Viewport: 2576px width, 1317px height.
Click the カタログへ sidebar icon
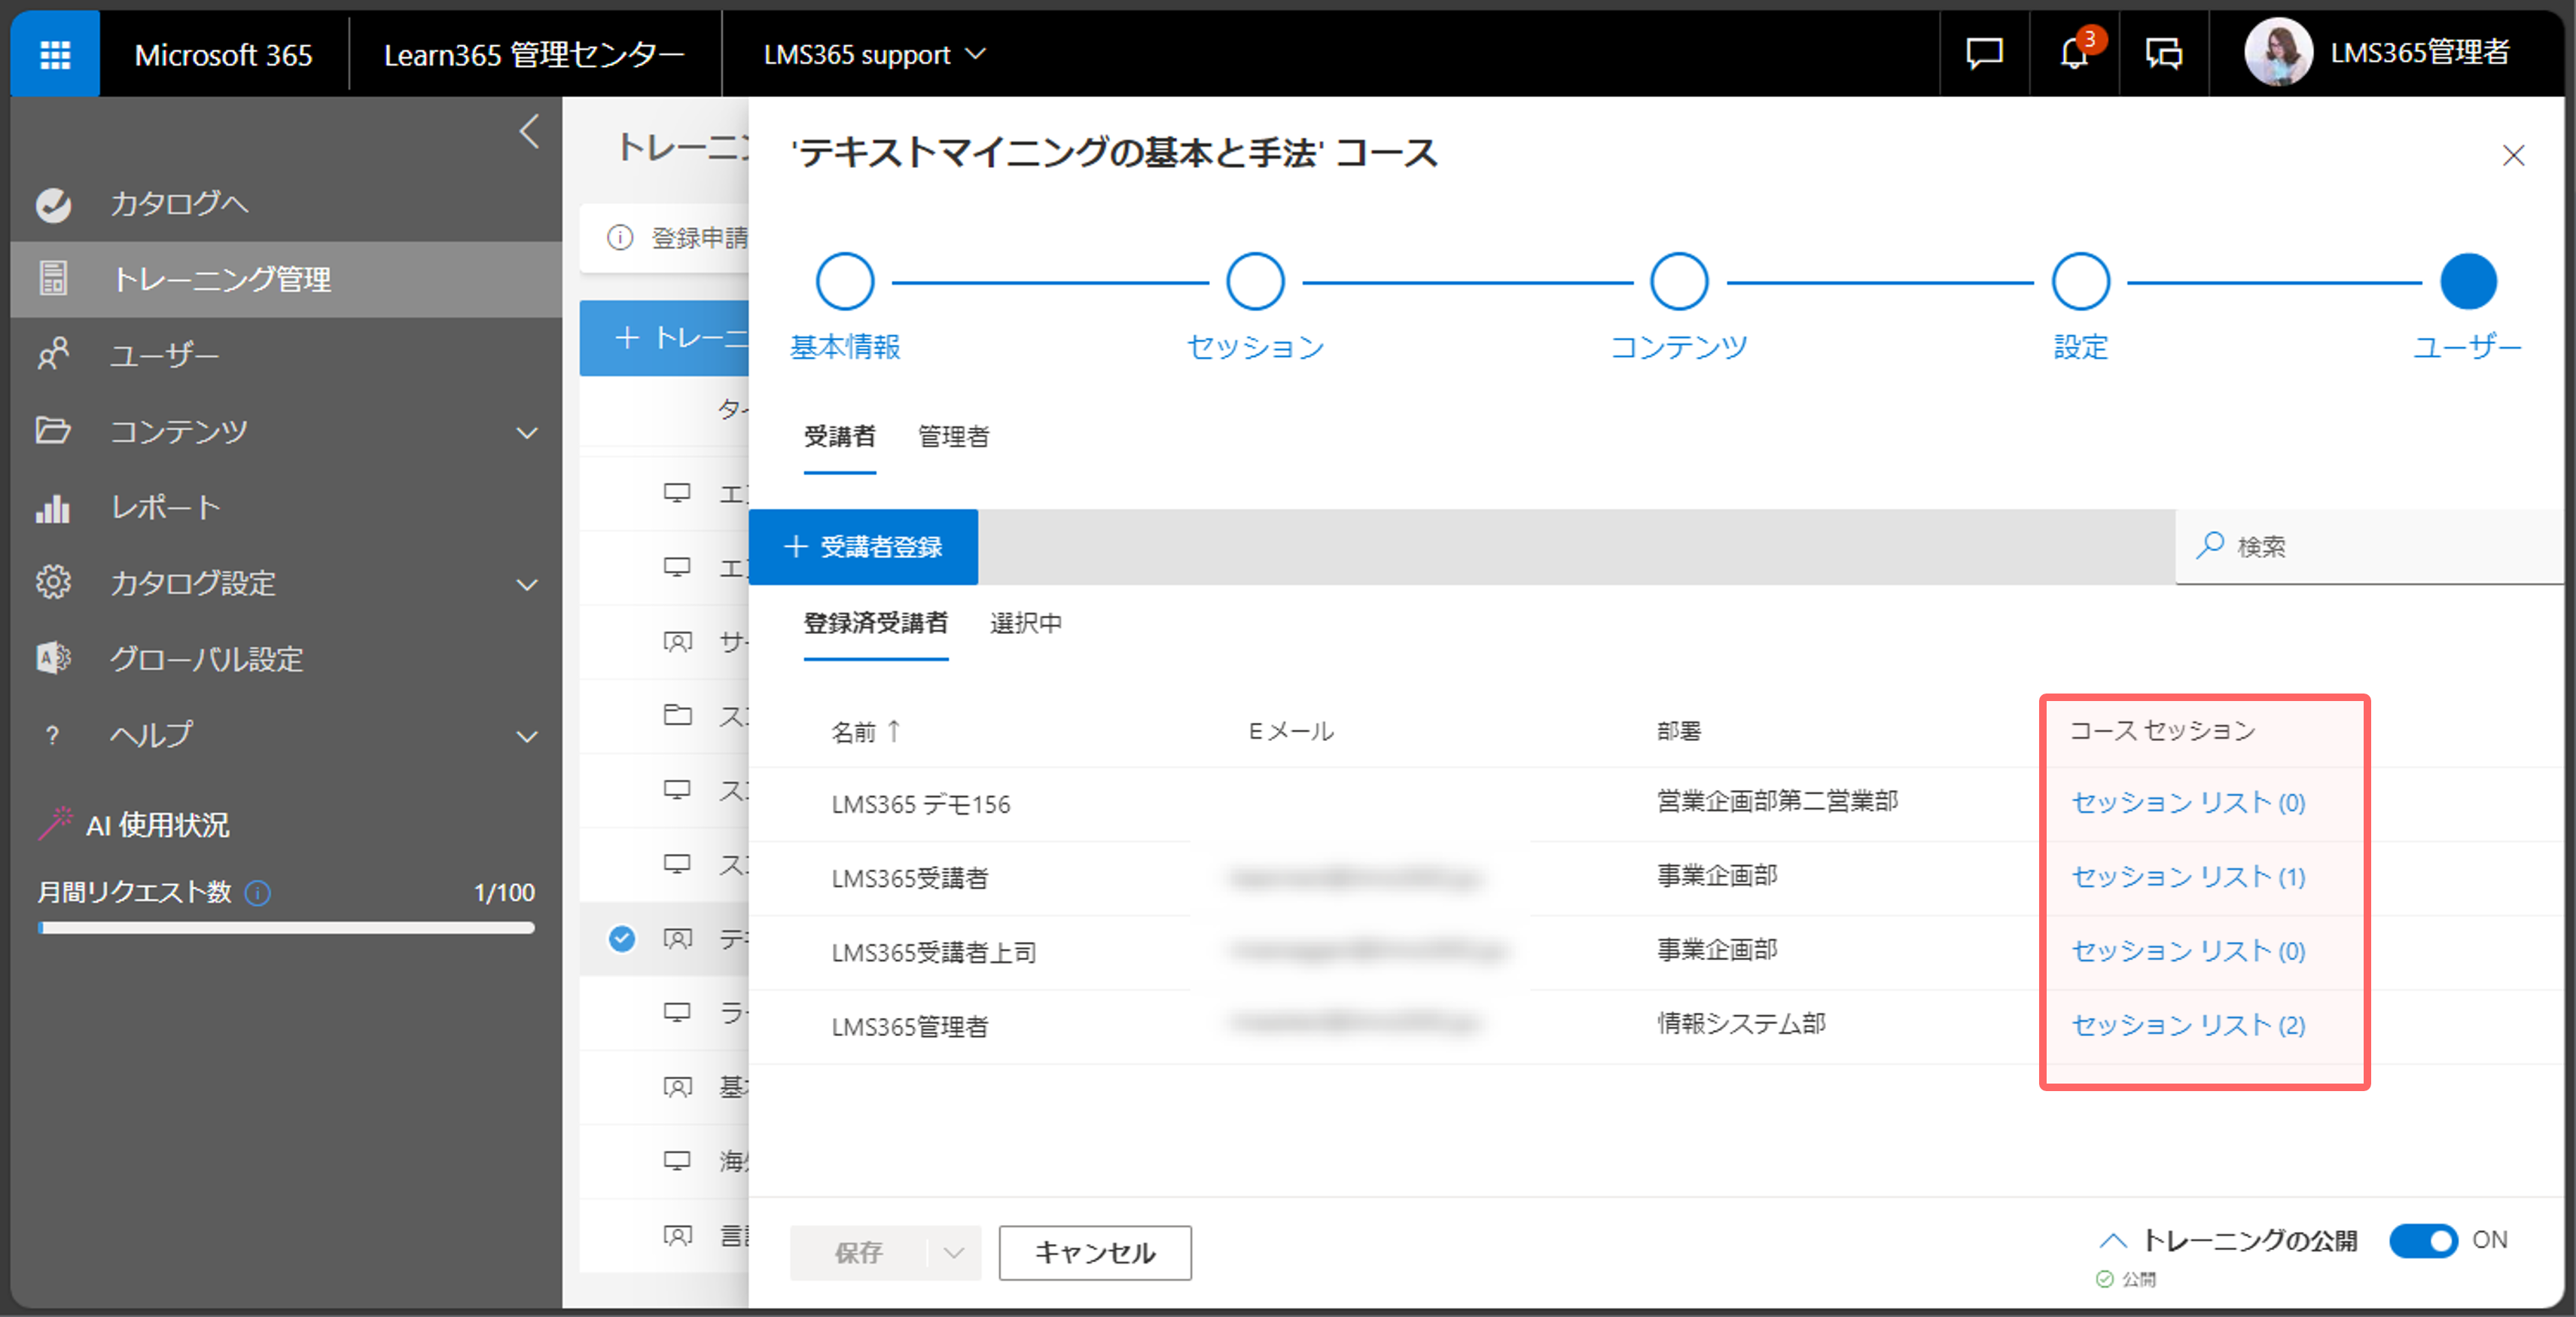(x=53, y=204)
